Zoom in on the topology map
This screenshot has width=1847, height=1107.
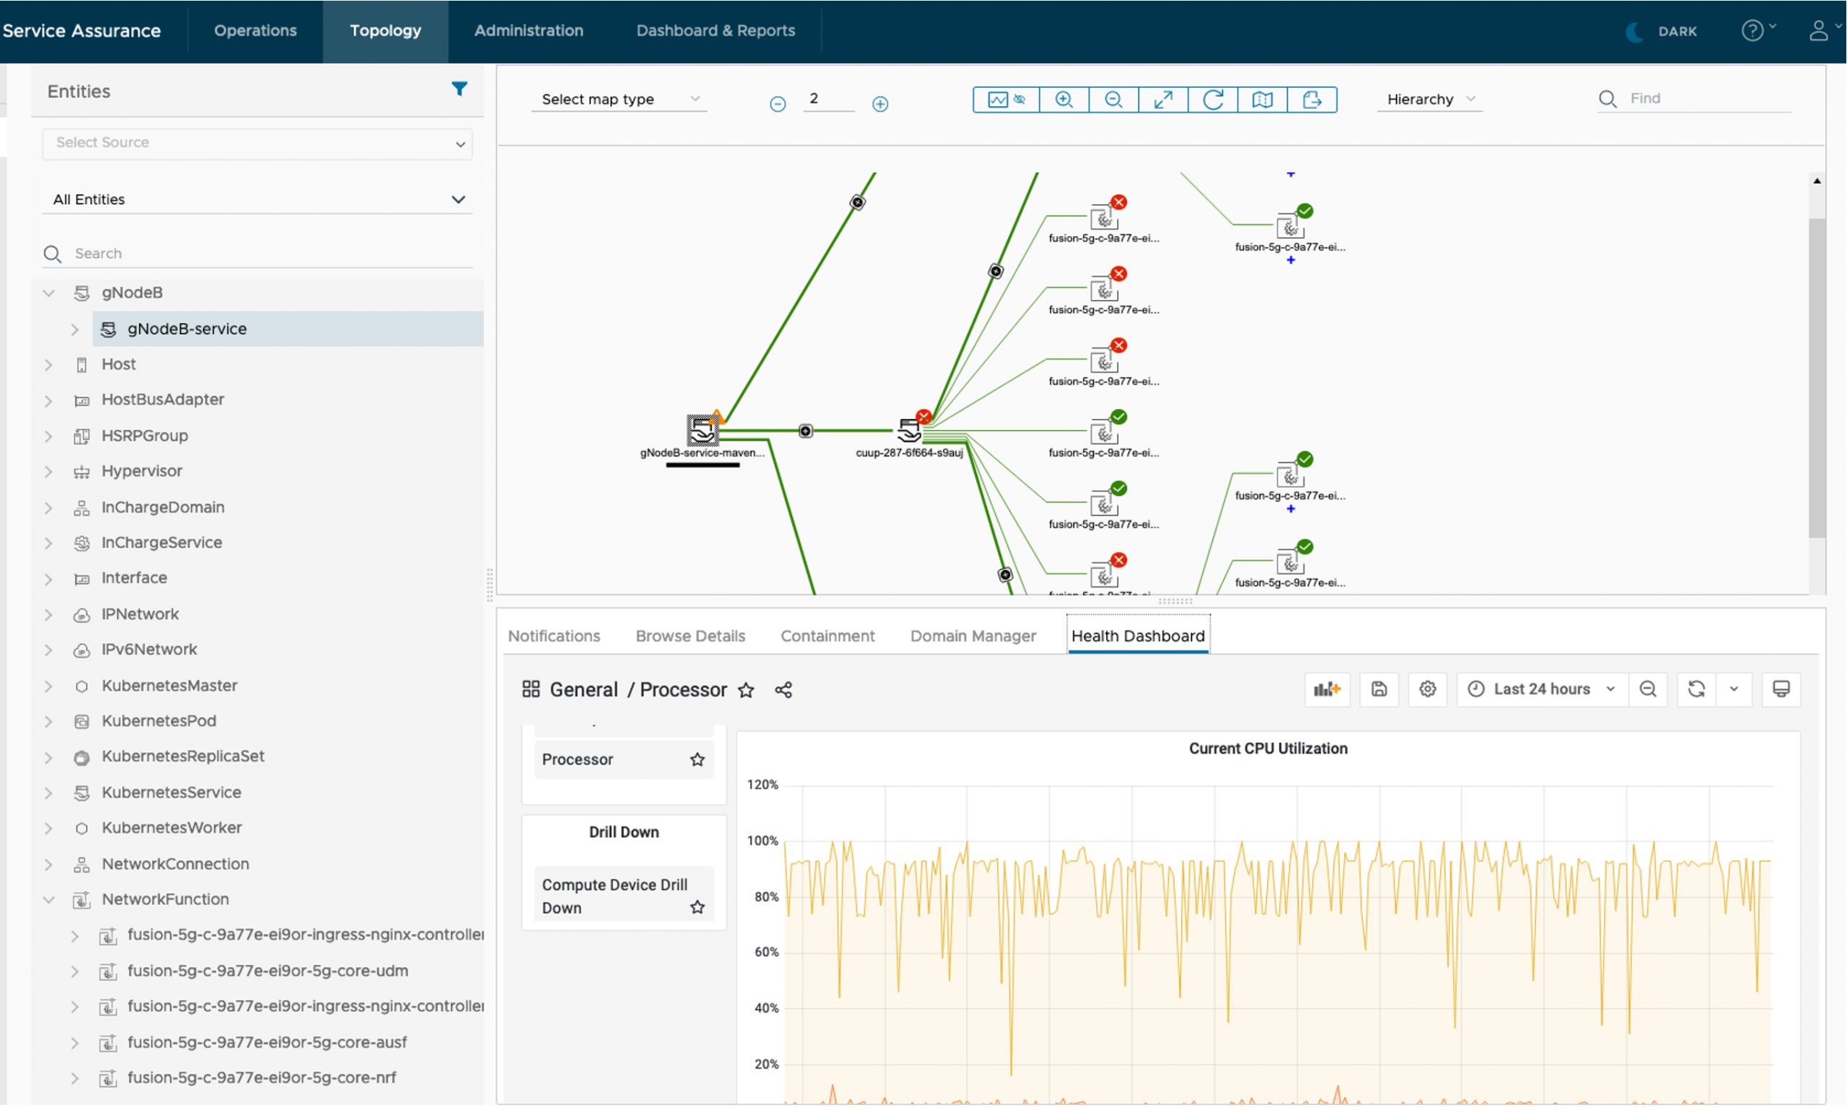click(1063, 100)
